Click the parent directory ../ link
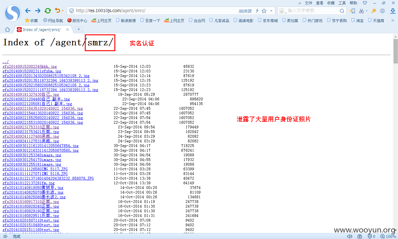398x239 pixels. coord(6,62)
